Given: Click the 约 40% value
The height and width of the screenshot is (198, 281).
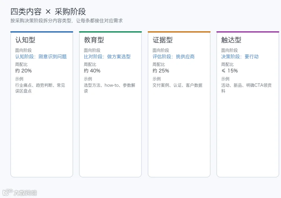Looking at the screenshot, I should point(92,71).
